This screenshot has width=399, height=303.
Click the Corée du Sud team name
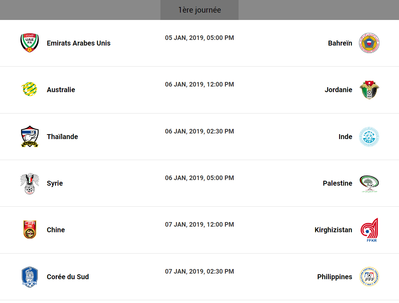pos(68,277)
